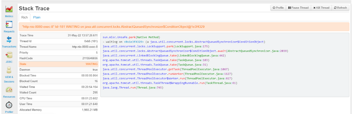Open the UEM & Sessions icon
The image size is (353, 114).
[x=9, y=70]
